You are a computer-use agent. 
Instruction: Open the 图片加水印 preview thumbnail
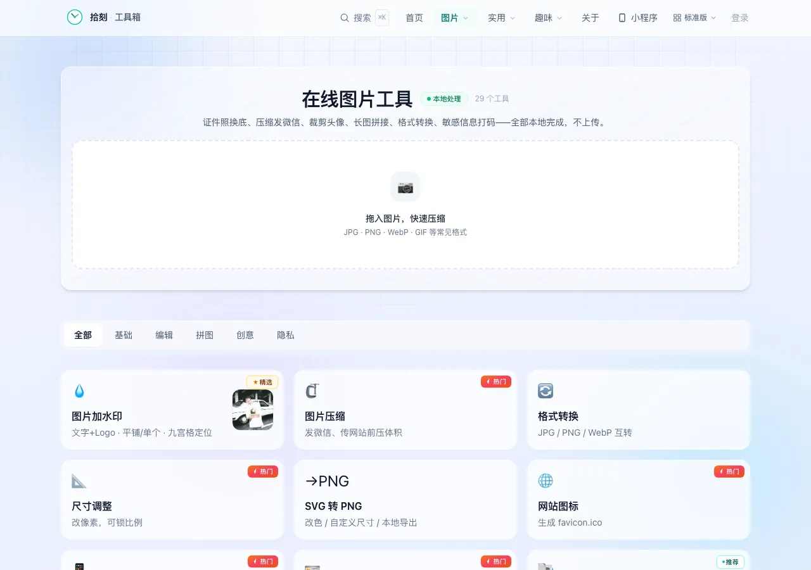point(253,410)
